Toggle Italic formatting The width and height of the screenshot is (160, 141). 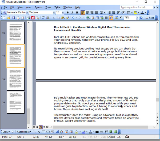point(72,13)
